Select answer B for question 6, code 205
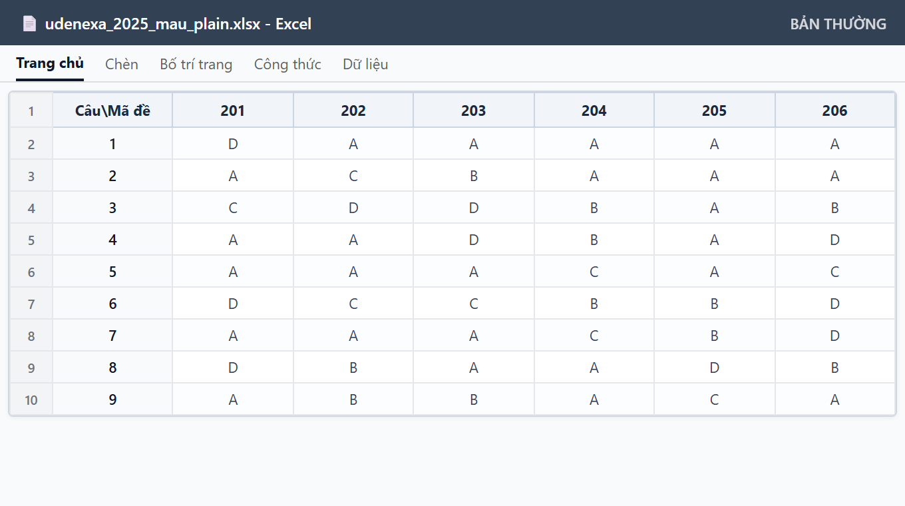This screenshot has height=506, width=905. point(715,304)
